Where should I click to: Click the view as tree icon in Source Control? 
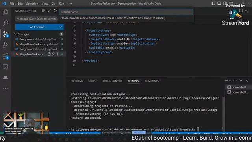43,11
